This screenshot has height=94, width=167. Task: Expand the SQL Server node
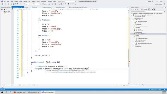point(2,11)
